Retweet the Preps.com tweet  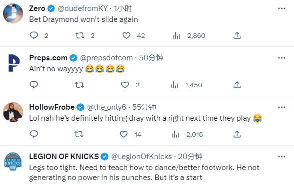[79, 85]
